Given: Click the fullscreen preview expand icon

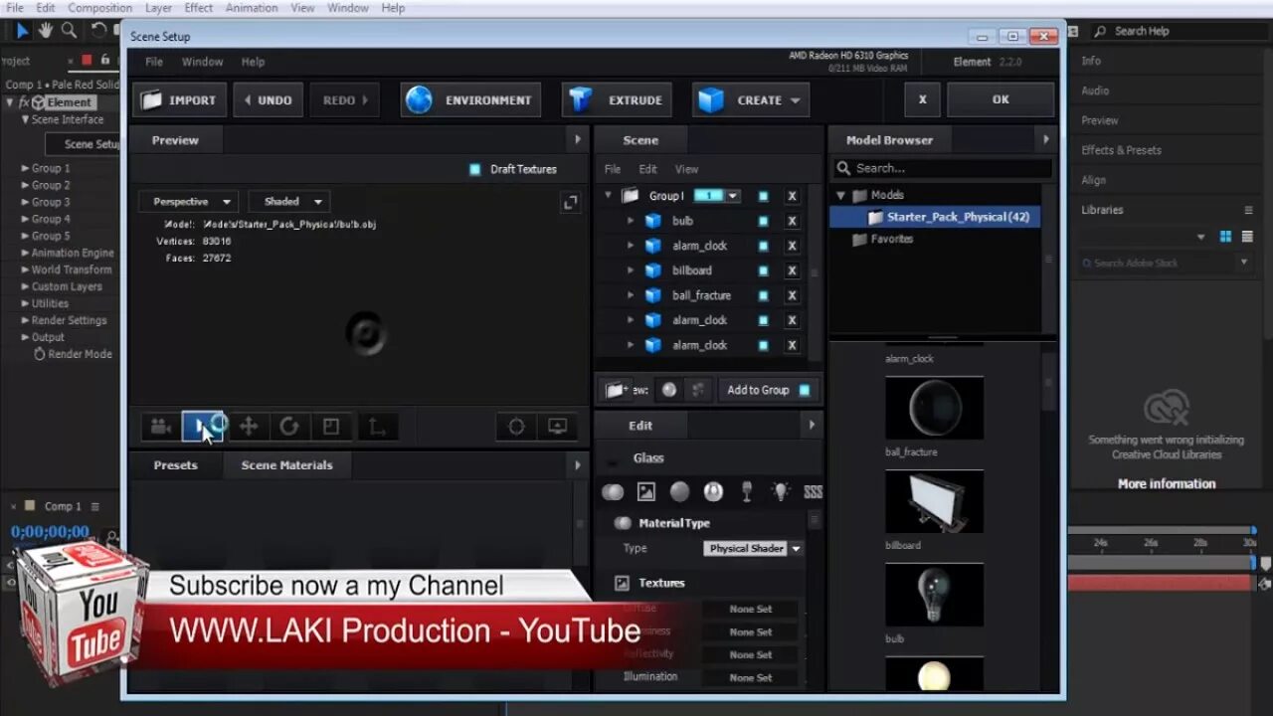Looking at the screenshot, I should (x=570, y=203).
